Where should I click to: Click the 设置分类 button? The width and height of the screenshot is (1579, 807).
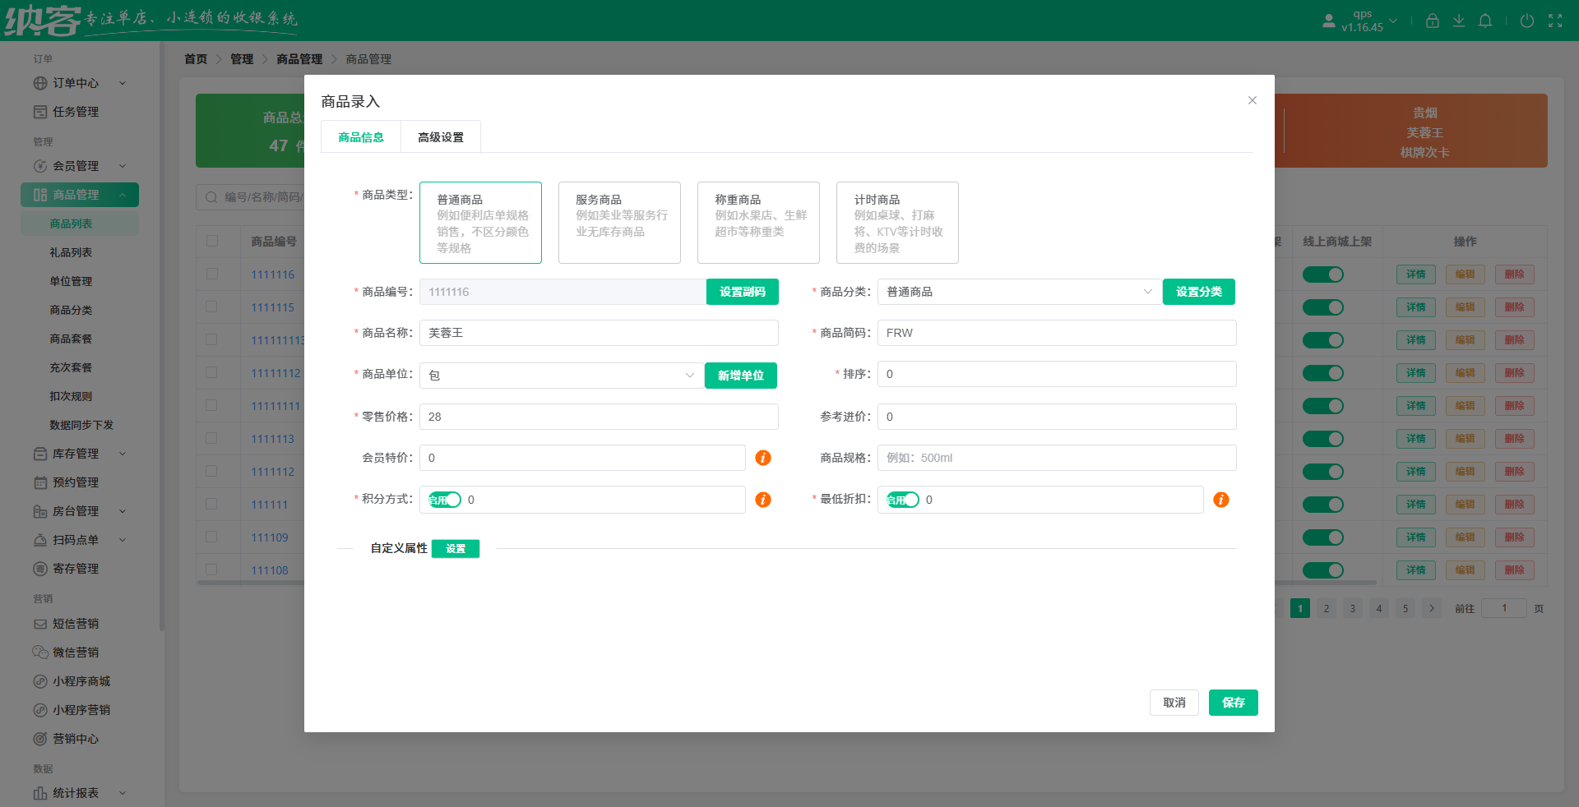tap(1199, 292)
